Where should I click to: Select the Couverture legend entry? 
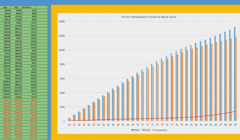point(162,130)
